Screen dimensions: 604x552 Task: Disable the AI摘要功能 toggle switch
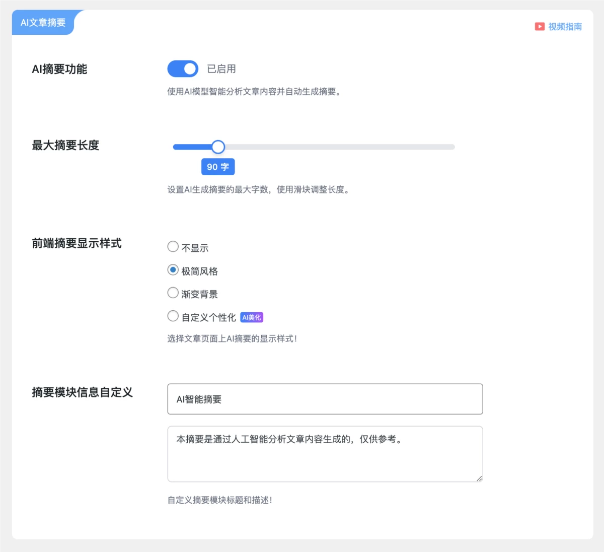pyautogui.click(x=183, y=69)
